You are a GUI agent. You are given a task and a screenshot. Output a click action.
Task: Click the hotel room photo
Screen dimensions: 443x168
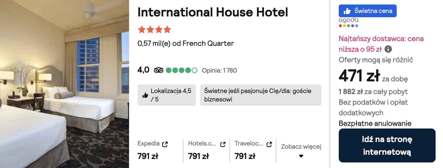click(65, 84)
